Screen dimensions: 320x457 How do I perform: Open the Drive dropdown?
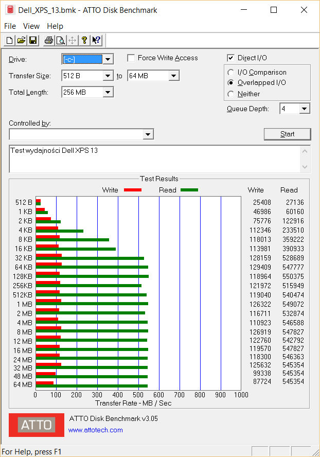pyautogui.click(x=108, y=60)
